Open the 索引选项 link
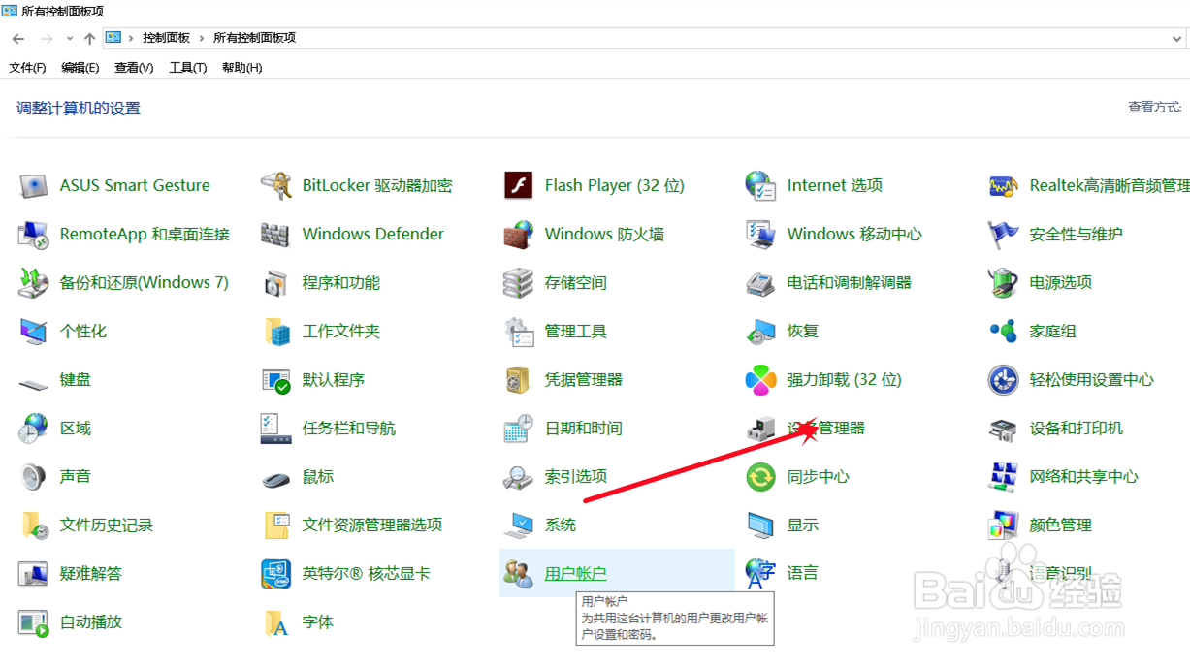This screenshot has height=669, width=1190. tap(576, 477)
